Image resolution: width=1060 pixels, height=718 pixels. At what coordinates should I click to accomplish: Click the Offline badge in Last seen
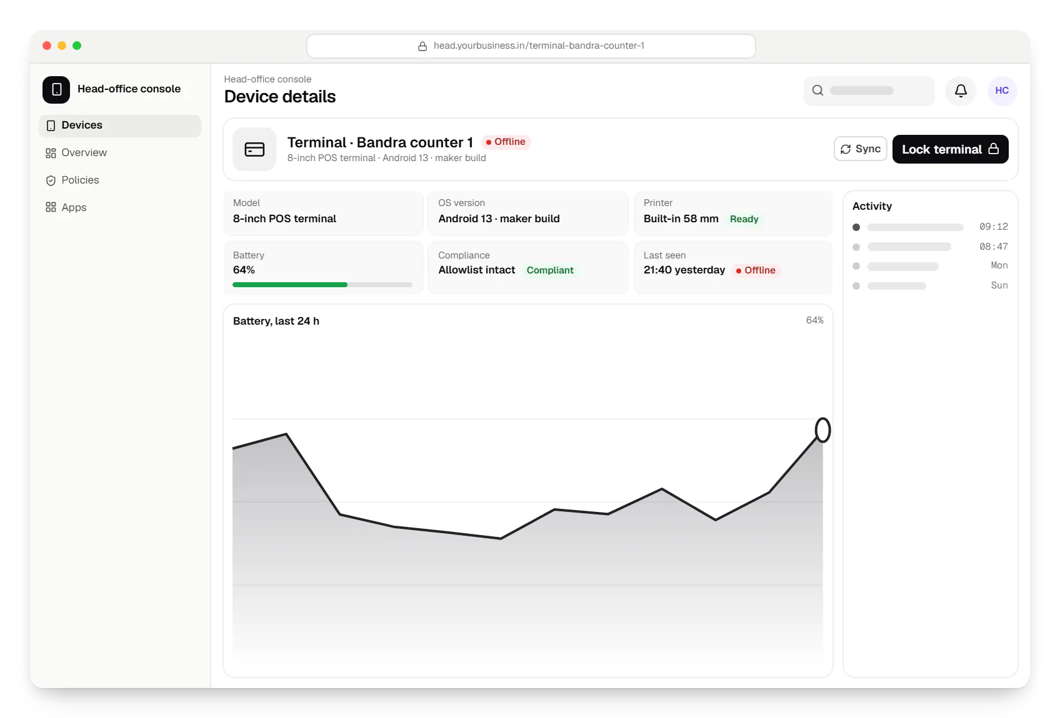click(756, 270)
